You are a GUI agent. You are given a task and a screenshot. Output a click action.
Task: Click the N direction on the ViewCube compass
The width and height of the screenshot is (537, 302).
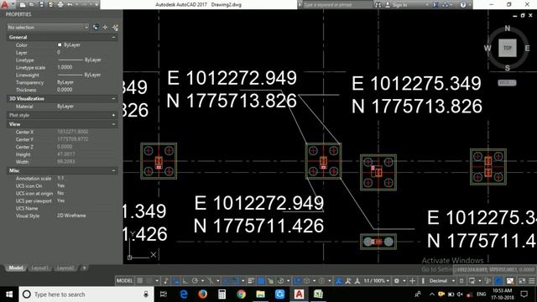[x=508, y=29]
